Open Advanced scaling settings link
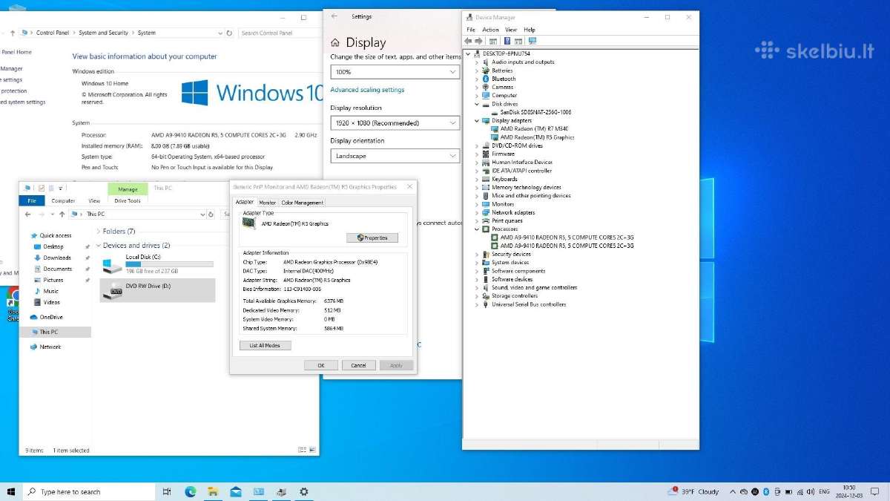The height and width of the screenshot is (501, 890). [367, 90]
